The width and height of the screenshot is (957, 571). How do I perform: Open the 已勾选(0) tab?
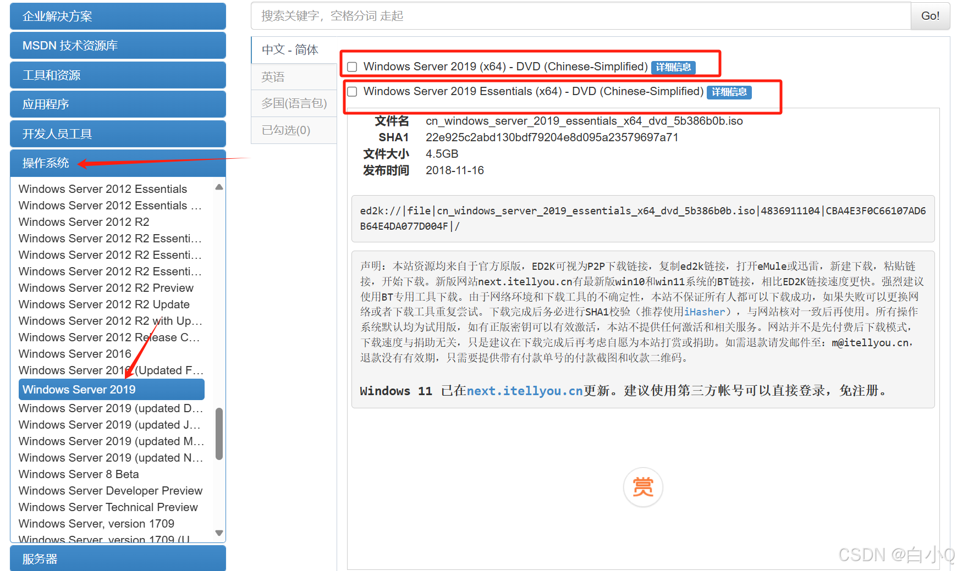pyautogui.click(x=294, y=130)
